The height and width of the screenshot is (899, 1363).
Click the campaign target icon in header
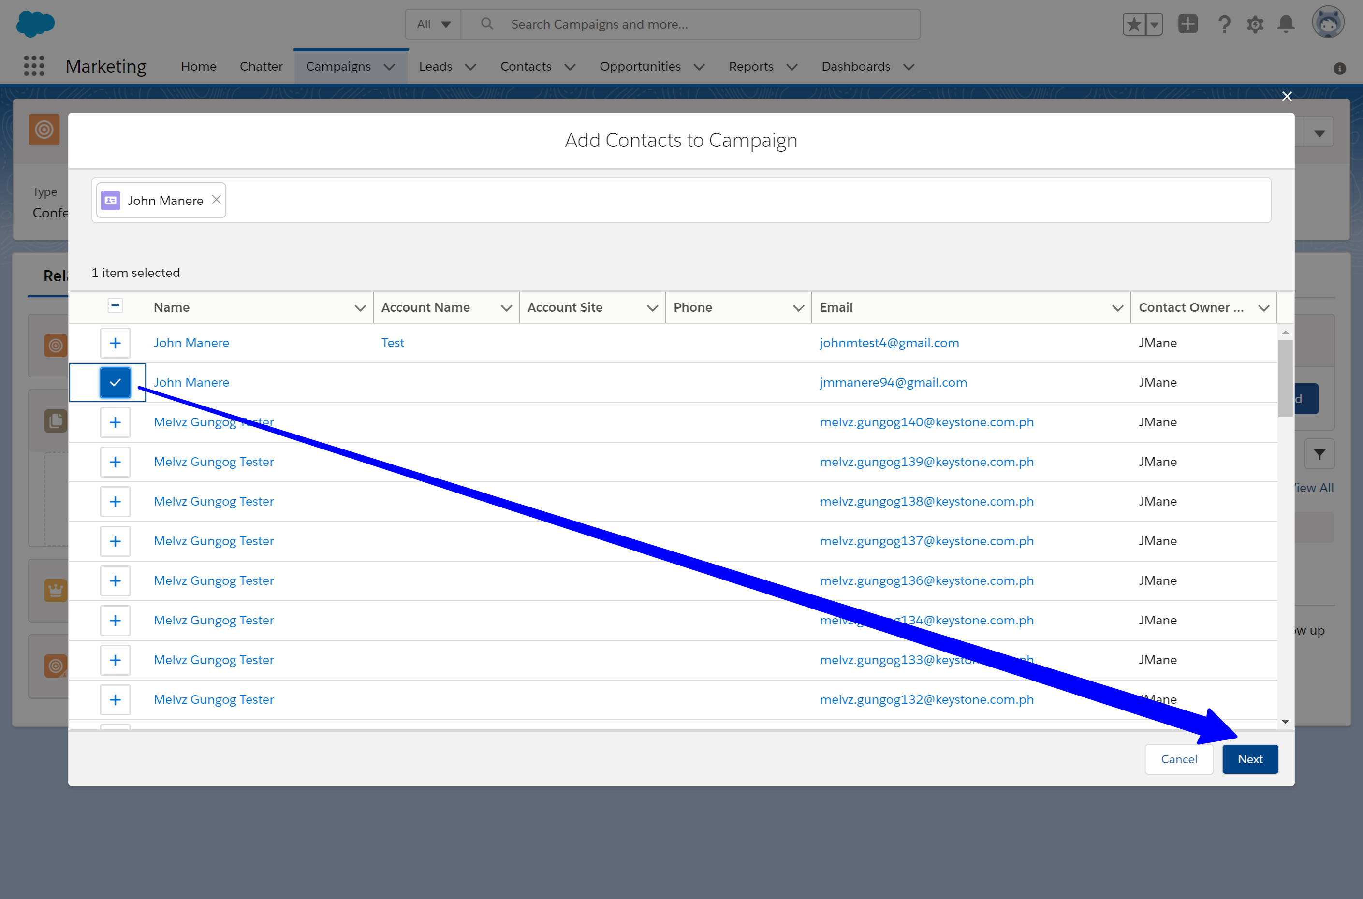click(x=44, y=130)
